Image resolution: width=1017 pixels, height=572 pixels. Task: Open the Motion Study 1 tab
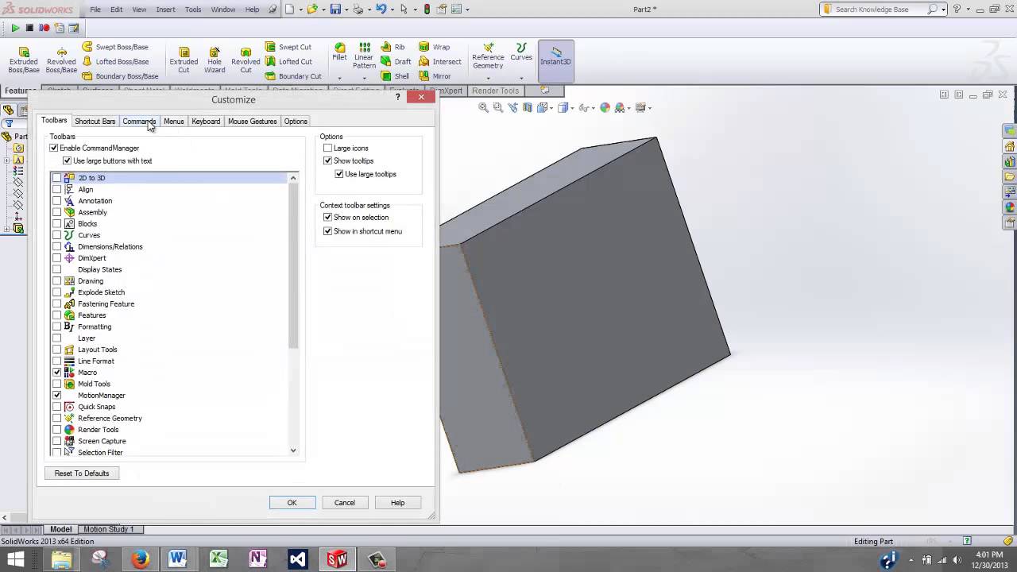point(109,529)
